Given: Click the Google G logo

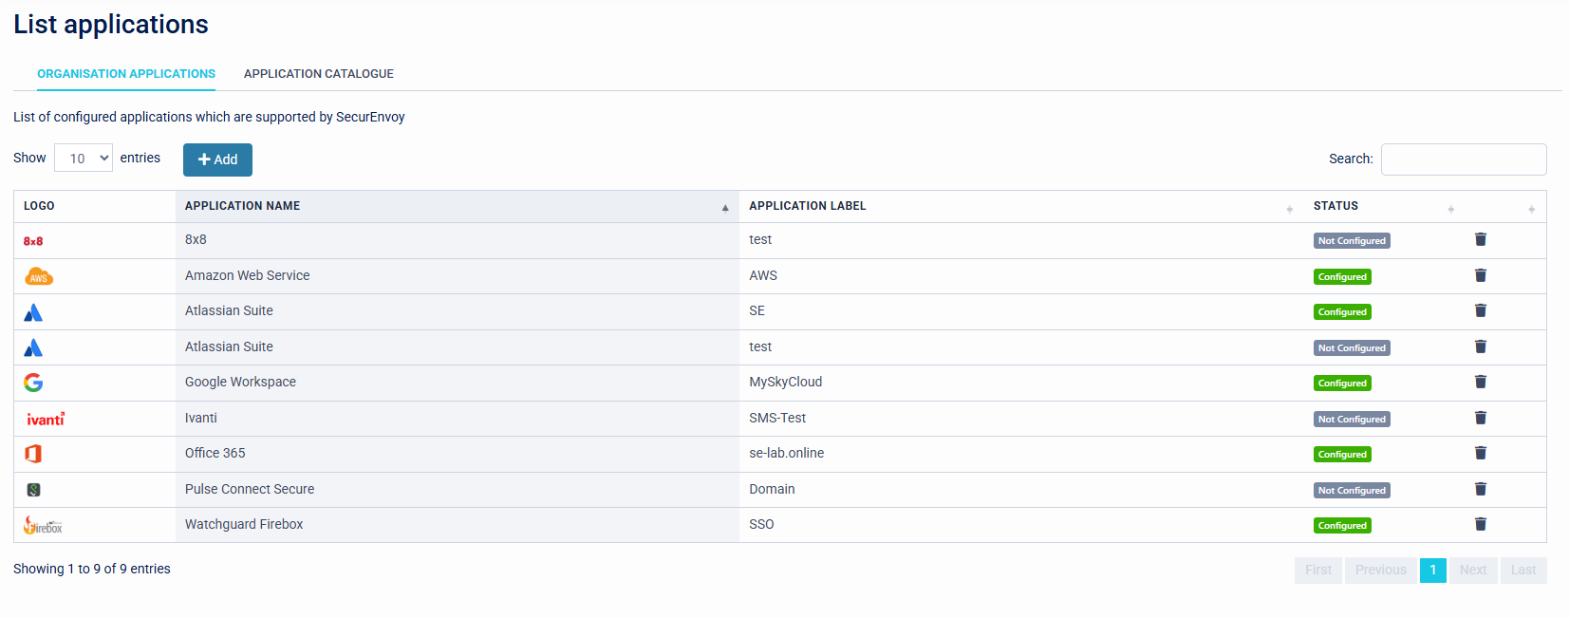Looking at the screenshot, I should (x=33, y=383).
